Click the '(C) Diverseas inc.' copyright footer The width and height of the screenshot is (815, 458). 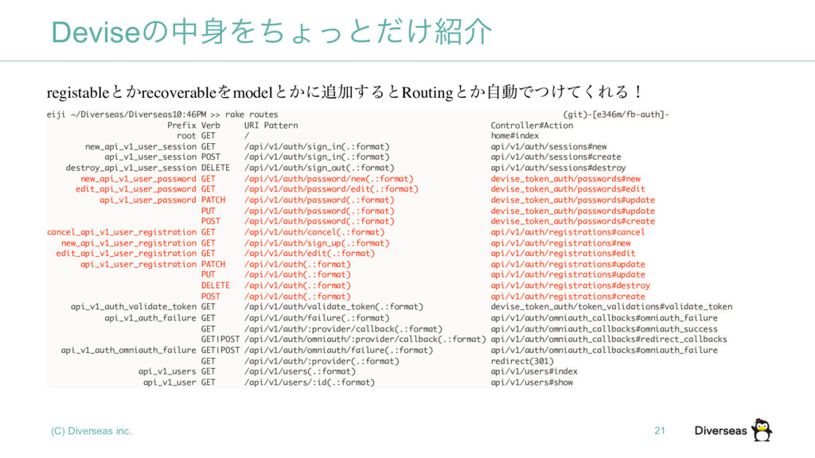92,431
